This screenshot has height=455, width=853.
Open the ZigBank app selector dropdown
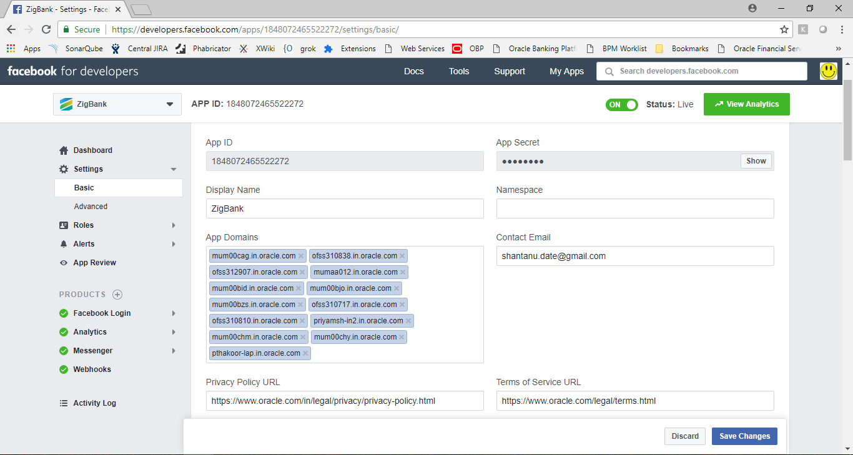point(117,104)
